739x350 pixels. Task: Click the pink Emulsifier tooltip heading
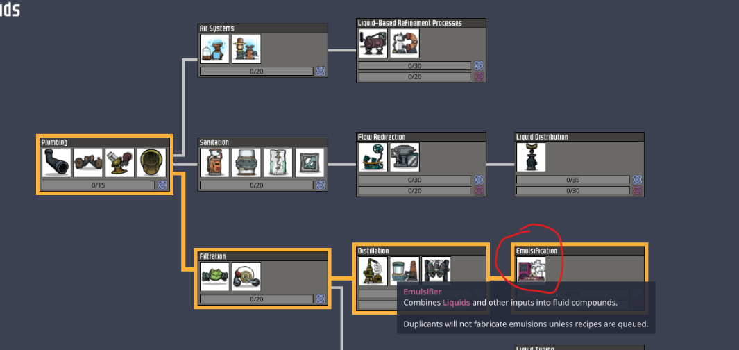coord(423,292)
